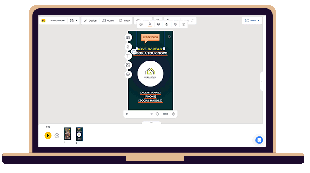Click the Redo button
This screenshot has width=310, height=173.
(x=188, y=20)
